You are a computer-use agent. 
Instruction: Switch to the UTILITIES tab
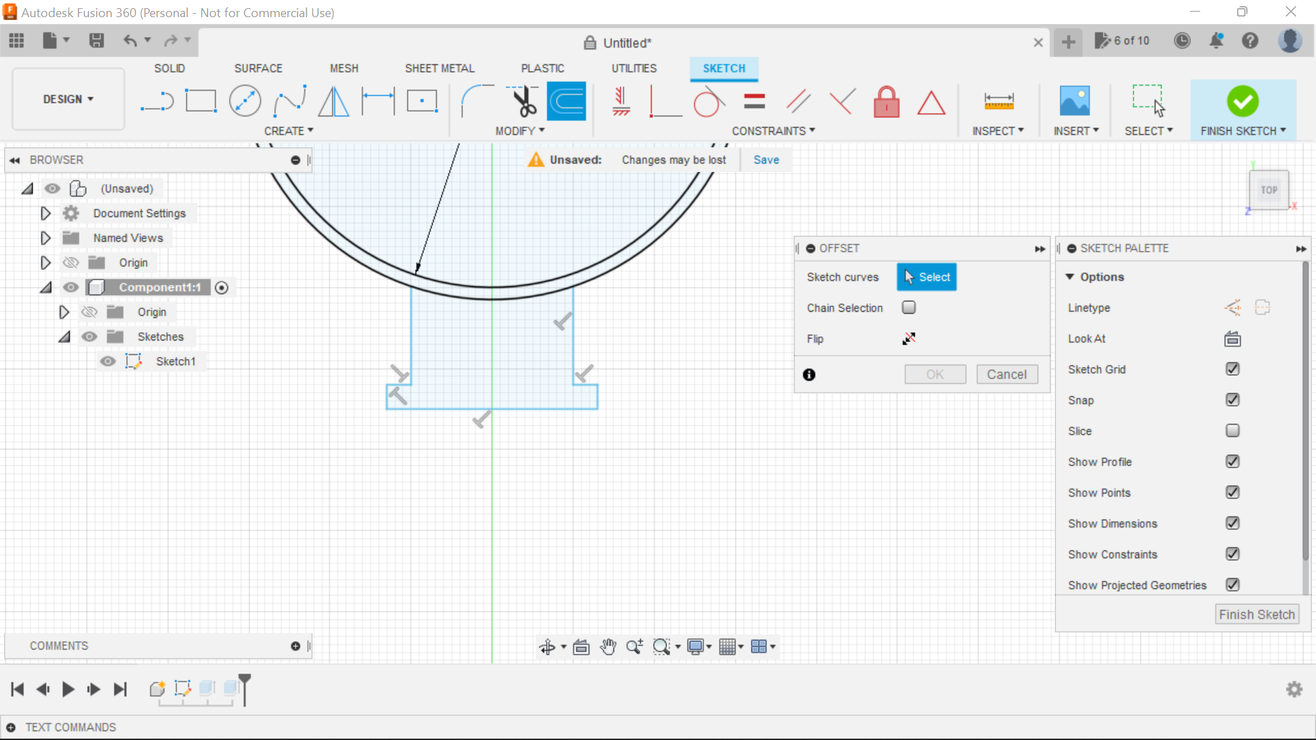(633, 68)
